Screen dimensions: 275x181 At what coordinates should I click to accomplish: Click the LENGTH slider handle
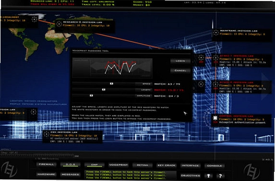[104, 90]
